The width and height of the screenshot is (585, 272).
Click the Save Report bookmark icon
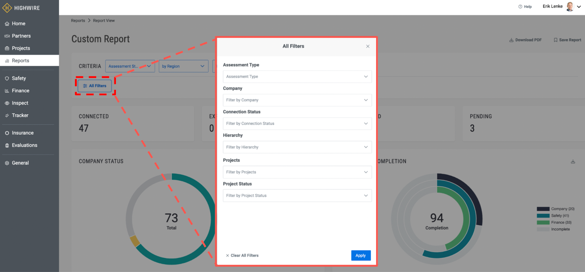click(x=555, y=40)
